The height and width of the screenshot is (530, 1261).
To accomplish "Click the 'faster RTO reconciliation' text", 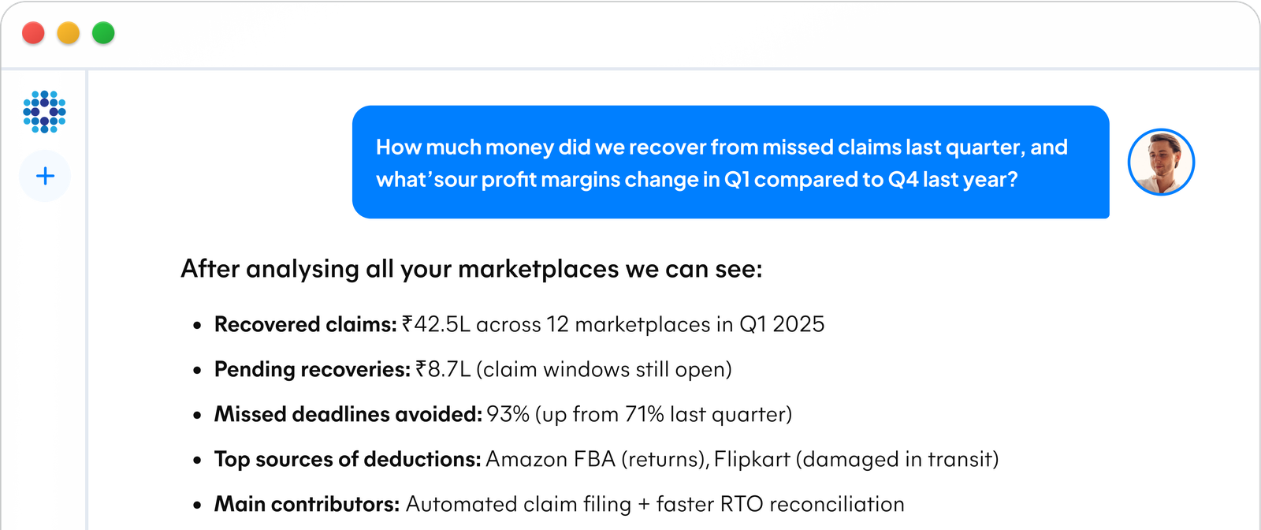I will [779, 504].
